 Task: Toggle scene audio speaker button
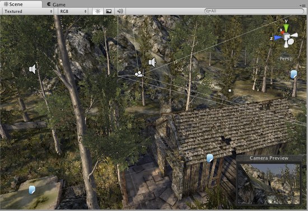pyautogui.click(x=120, y=11)
